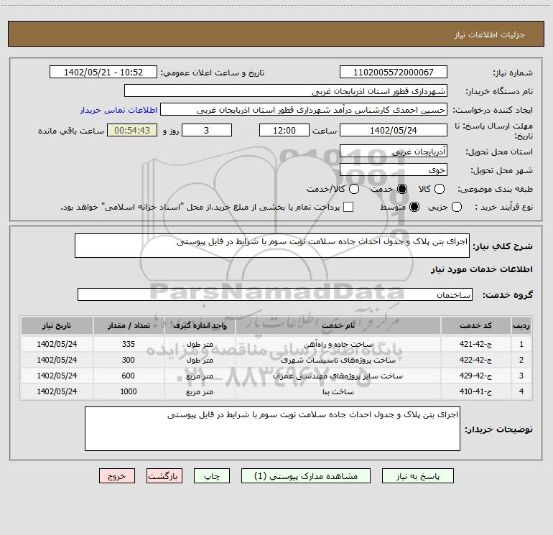Click service name ساخت سایر پروژه‌های مهندسی عمران
This screenshot has height=535, width=553.
coord(338,376)
